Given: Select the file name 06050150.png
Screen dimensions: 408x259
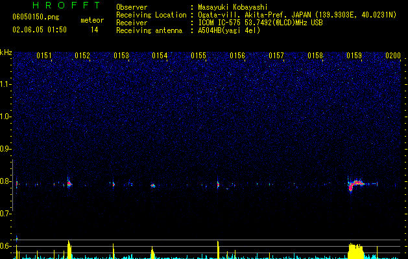Looking at the screenshot, I should [36, 17].
